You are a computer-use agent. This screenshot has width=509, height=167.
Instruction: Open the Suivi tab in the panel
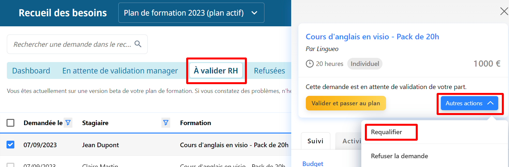(315, 141)
